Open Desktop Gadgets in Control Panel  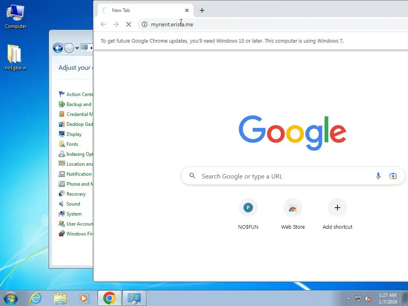(76, 124)
